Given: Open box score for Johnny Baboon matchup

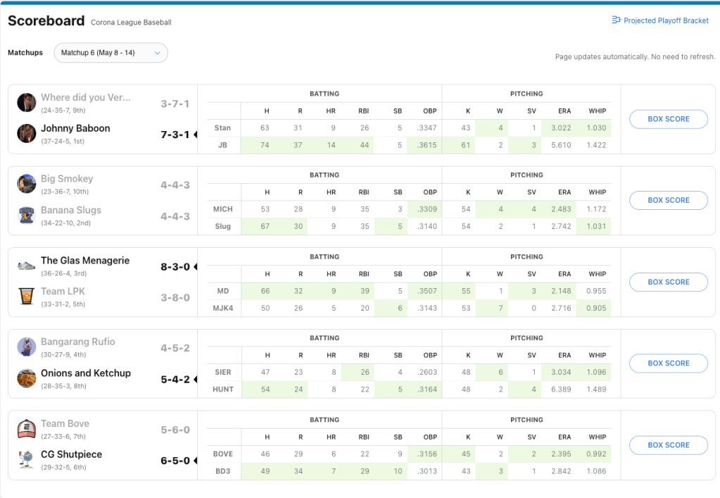Looking at the screenshot, I should (668, 119).
